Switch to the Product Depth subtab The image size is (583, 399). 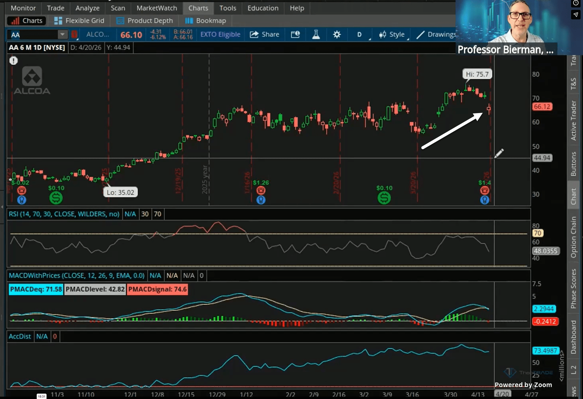[x=144, y=21]
